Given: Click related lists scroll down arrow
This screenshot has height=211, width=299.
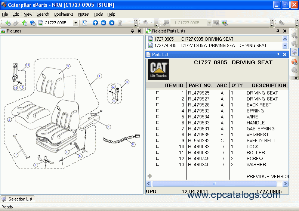Looking at the screenshot, I should (x=285, y=45).
